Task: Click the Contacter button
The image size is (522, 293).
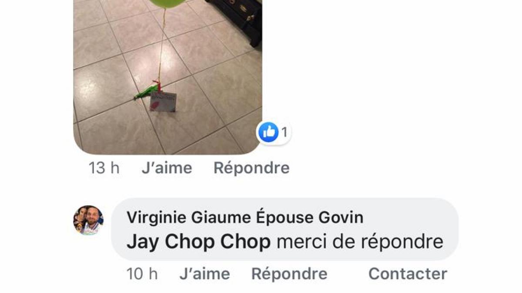Action: pyautogui.click(x=408, y=274)
